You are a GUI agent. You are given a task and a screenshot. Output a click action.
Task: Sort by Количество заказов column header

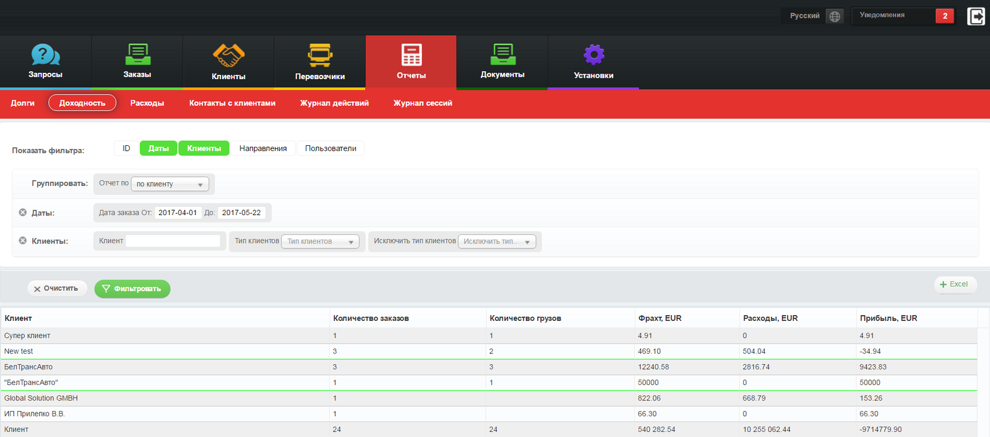click(x=371, y=318)
